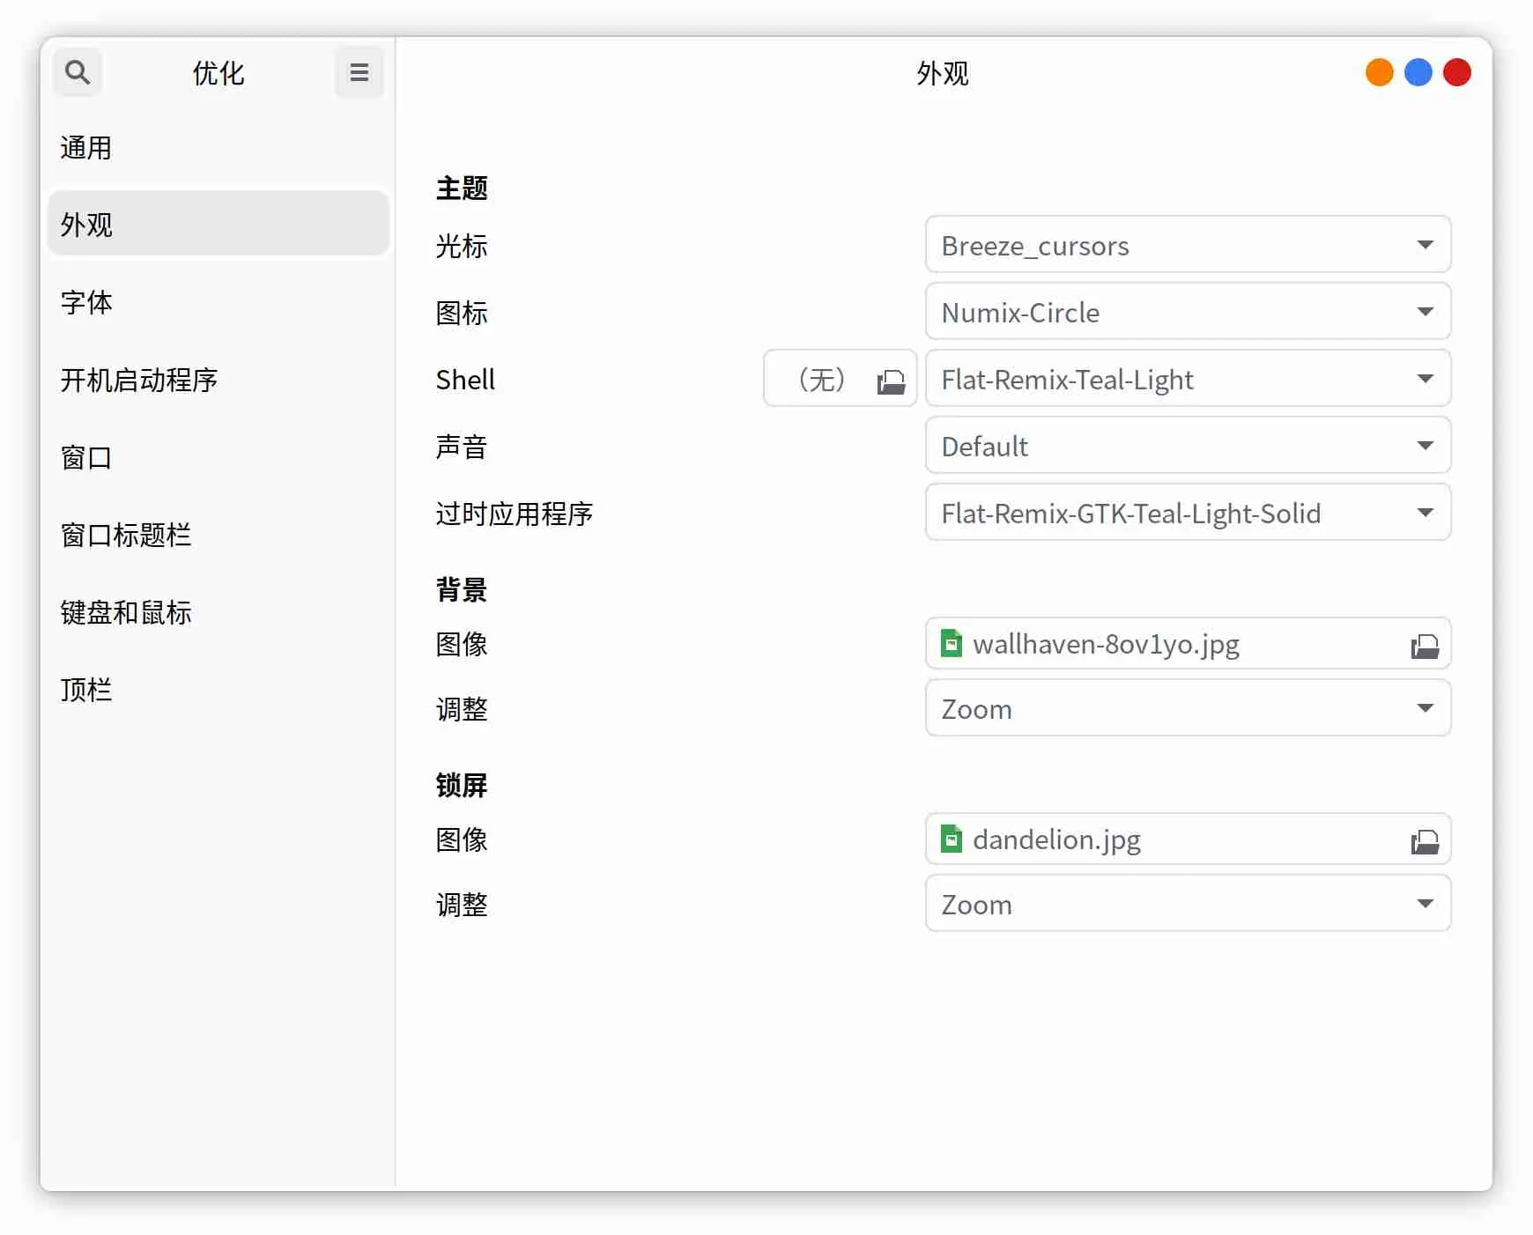Click the Shell theme file chooser icon

point(891,381)
